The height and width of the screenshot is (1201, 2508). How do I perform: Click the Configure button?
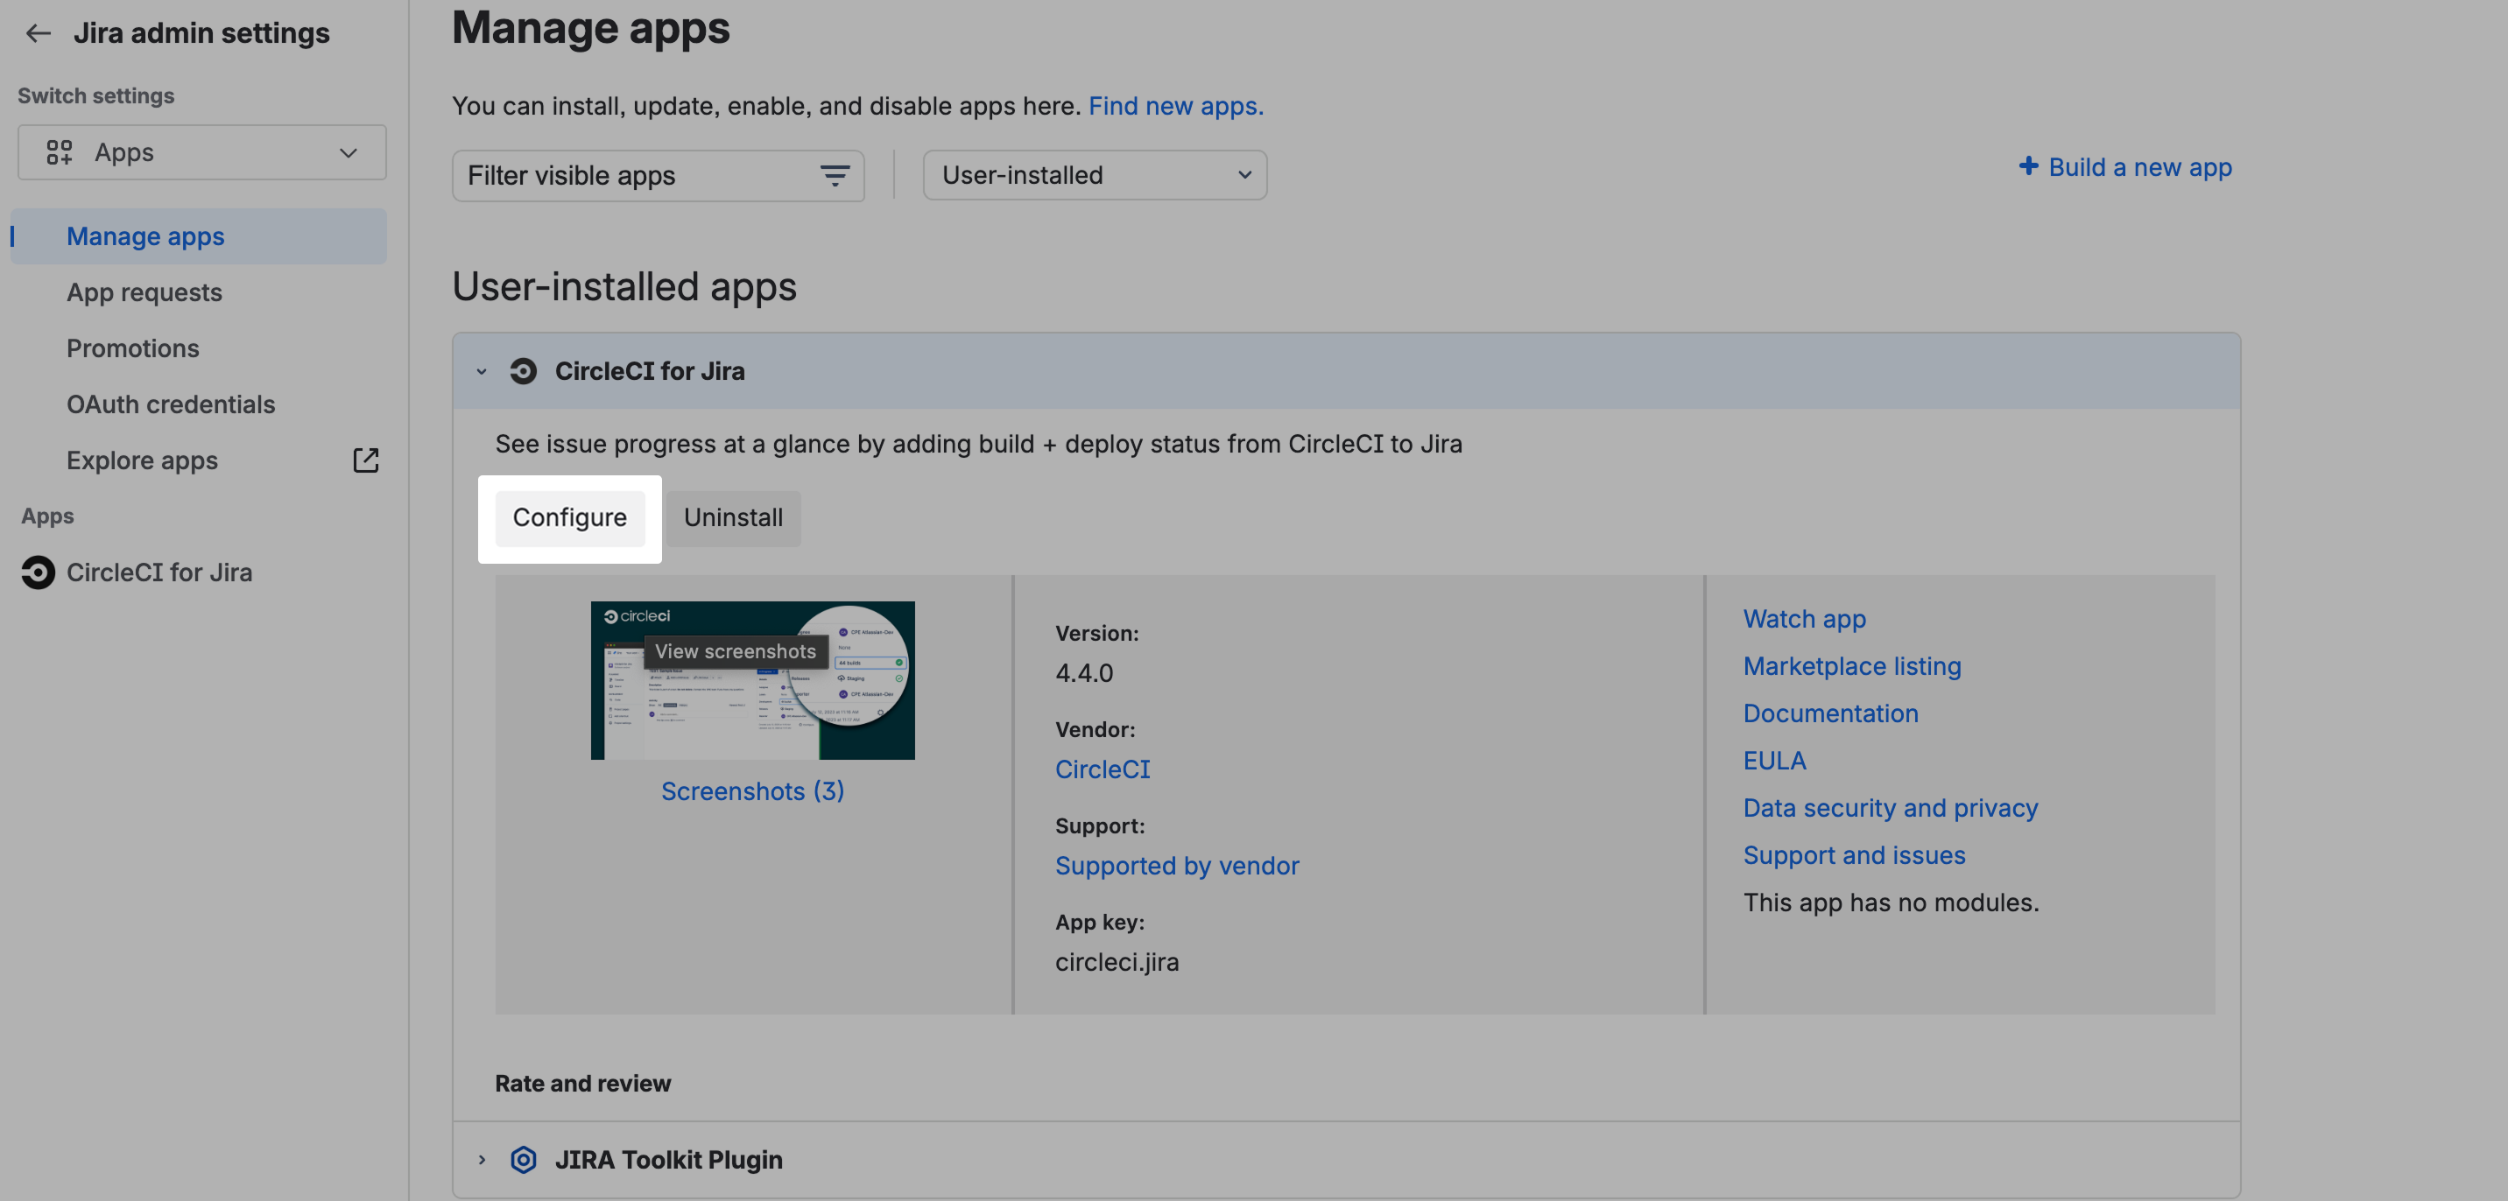[x=569, y=517]
